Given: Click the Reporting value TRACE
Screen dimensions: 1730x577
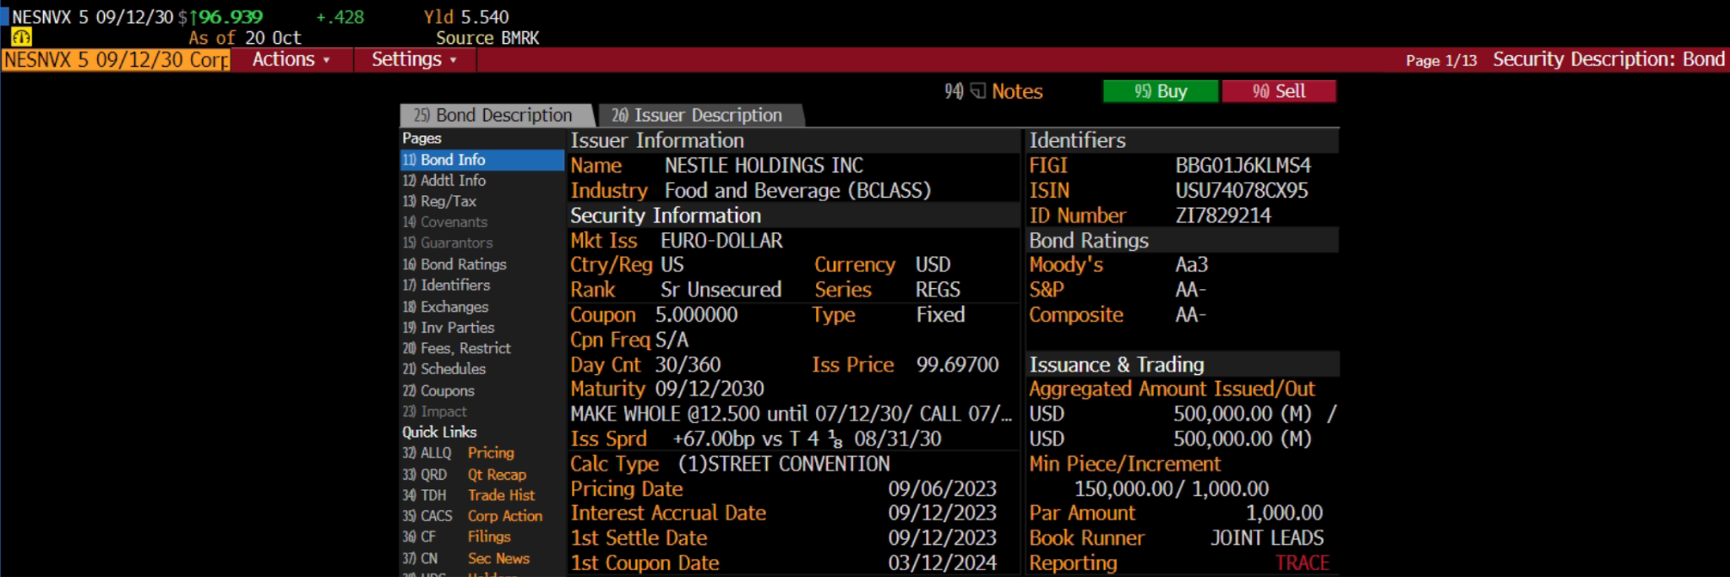Looking at the screenshot, I should pyautogui.click(x=1302, y=563).
